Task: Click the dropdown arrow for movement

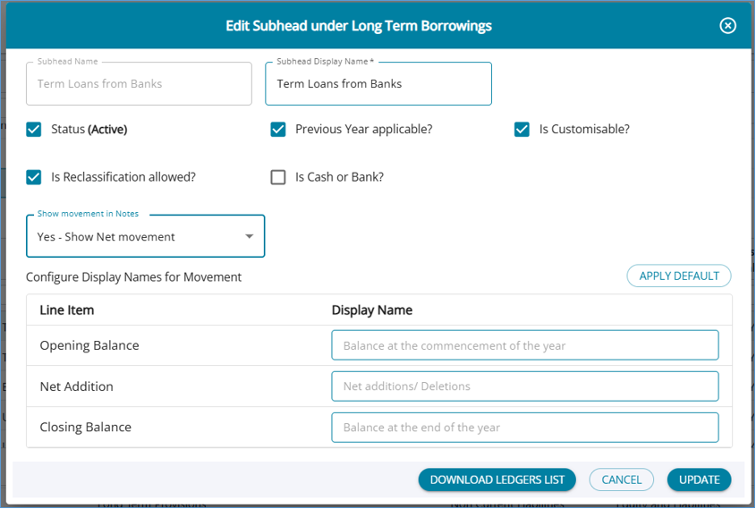Action: pyautogui.click(x=250, y=237)
